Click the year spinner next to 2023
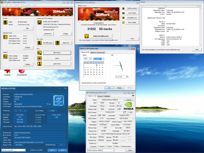This screenshot has width=204, height=153. click(x=91, y=59)
